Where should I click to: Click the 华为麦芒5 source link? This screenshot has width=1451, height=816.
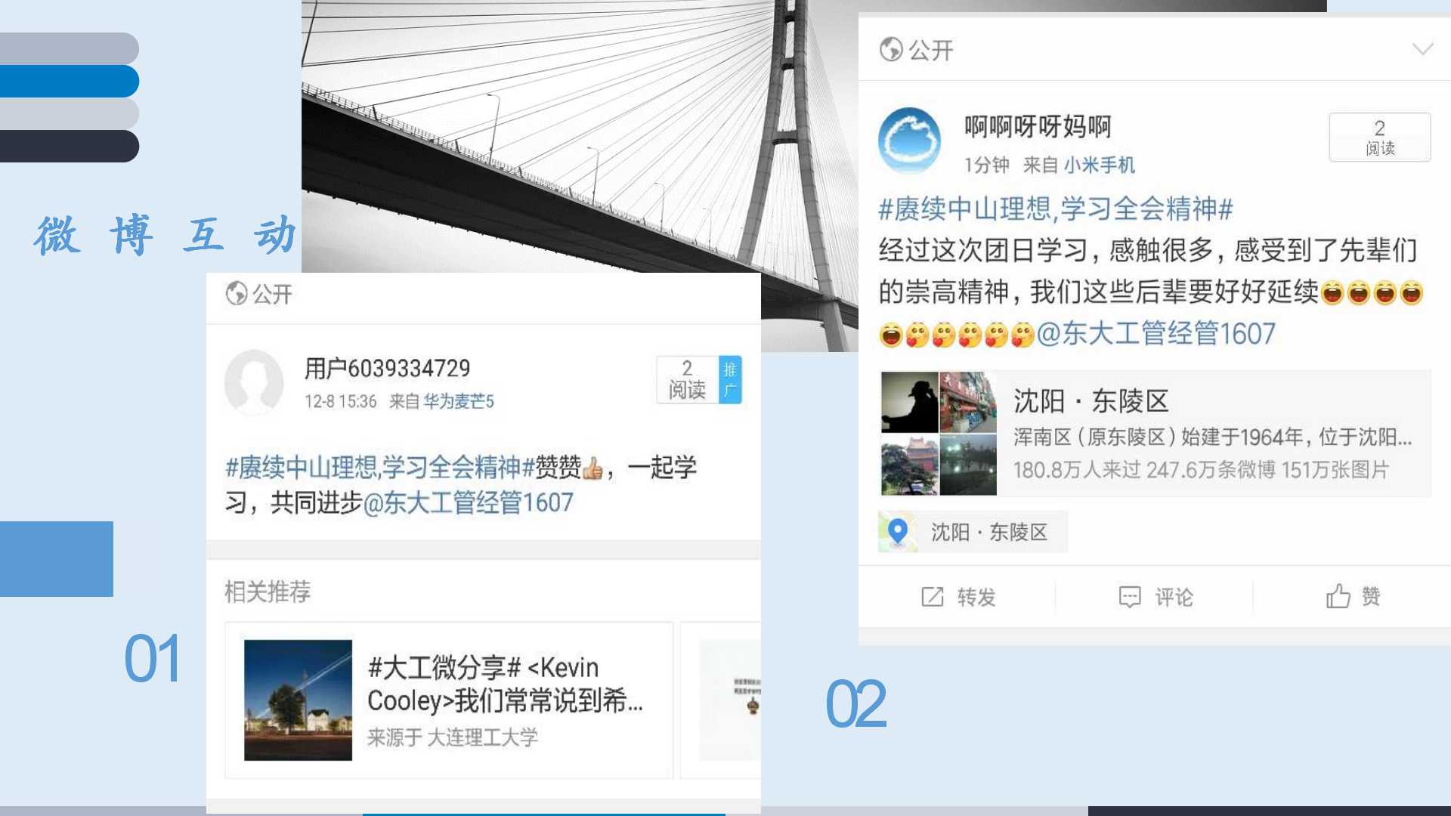(458, 401)
